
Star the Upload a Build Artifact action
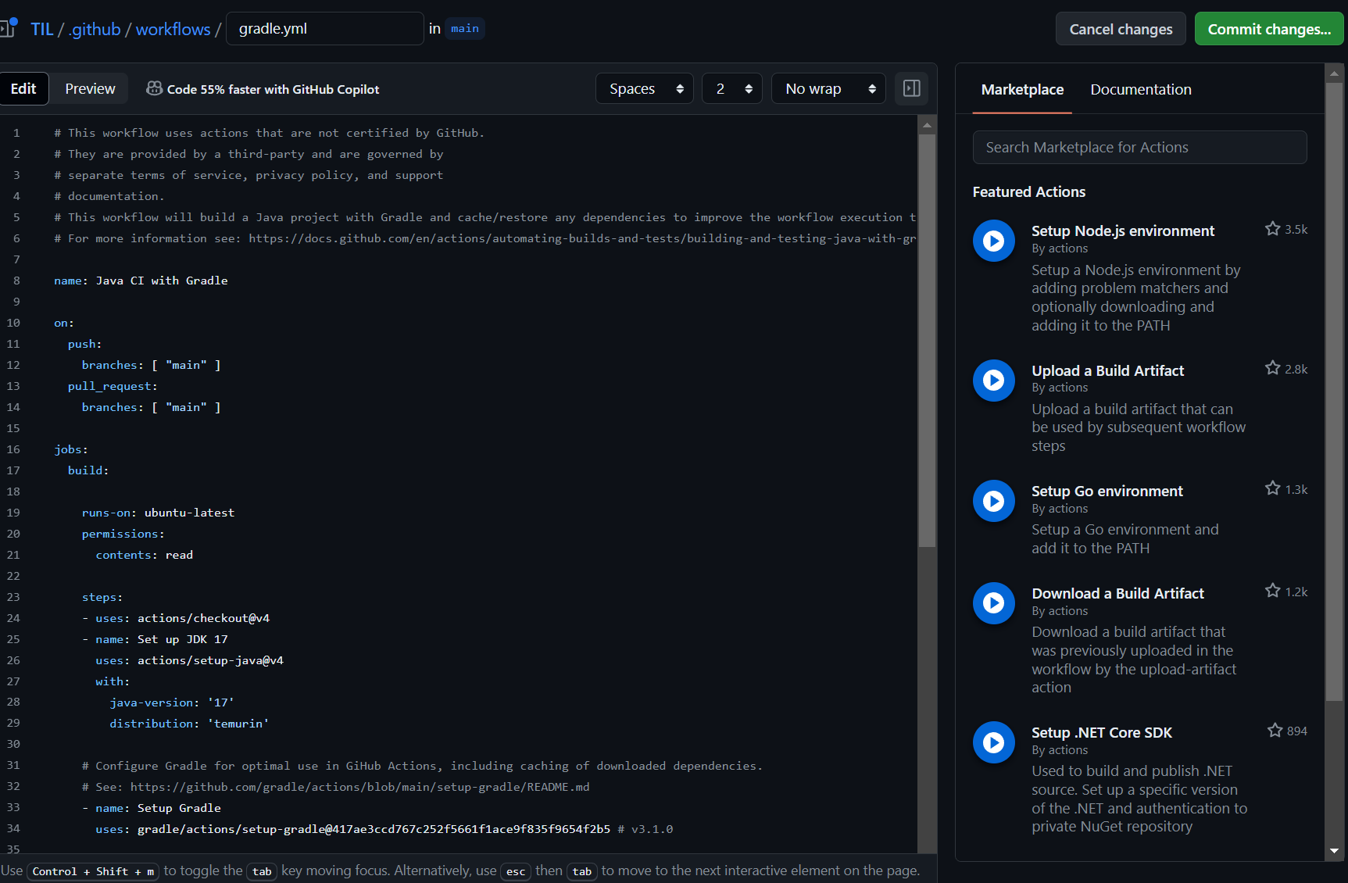coord(1272,368)
